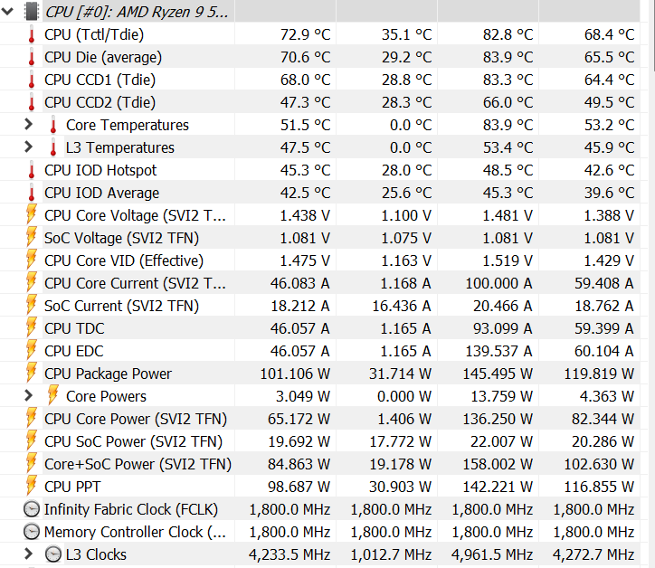Select the CPU PPT label

point(72,487)
